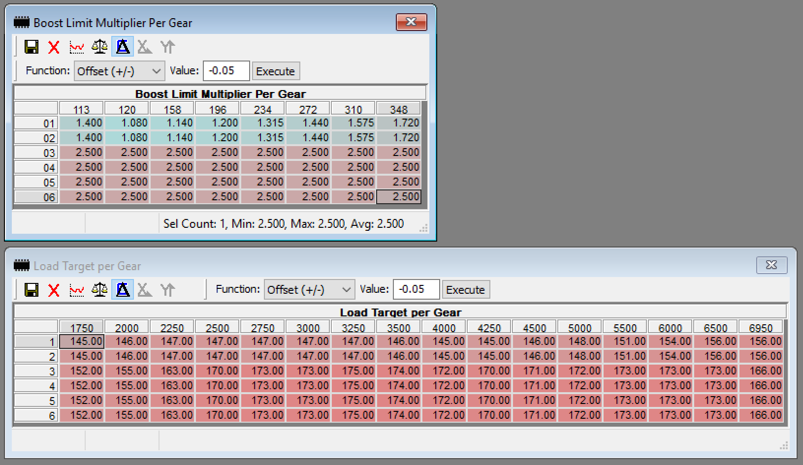
Task: Select the outlined 2.500 cell in row 06, column 348
Action: pos(399,197)
